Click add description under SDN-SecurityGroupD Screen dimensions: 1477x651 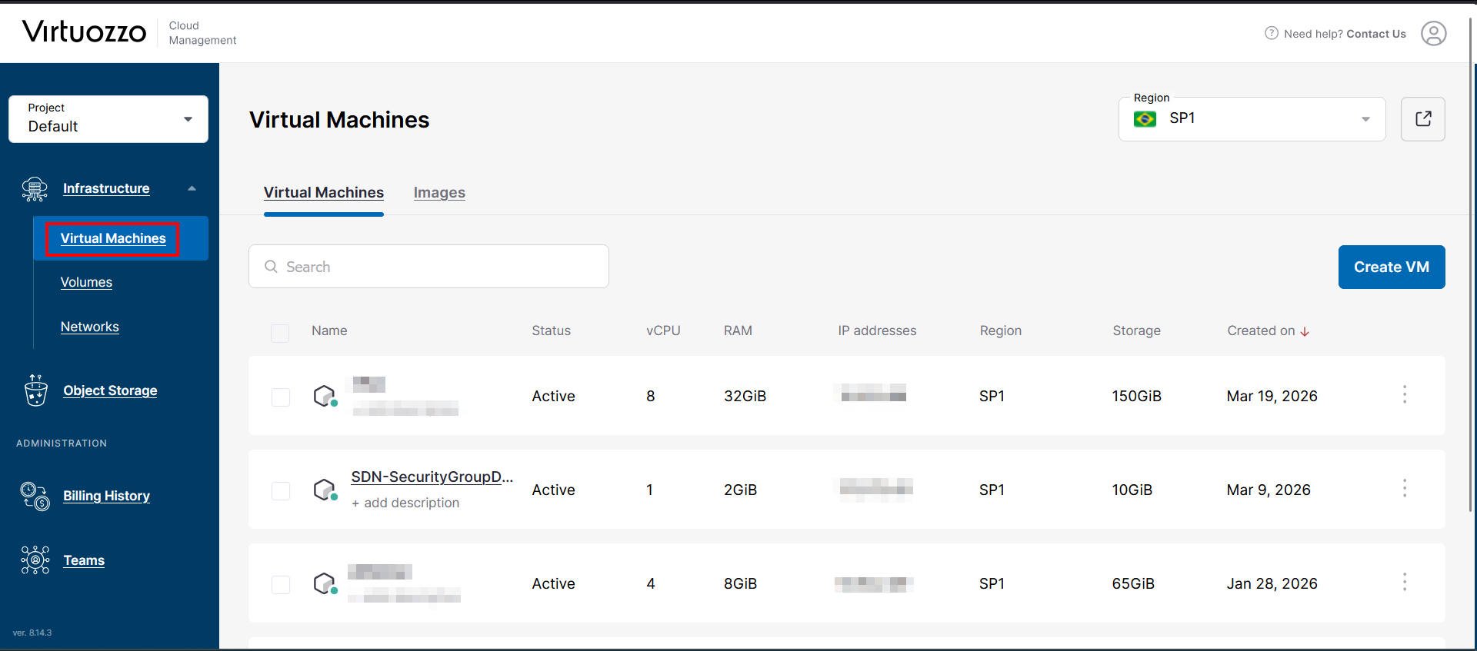coord(405,503)
